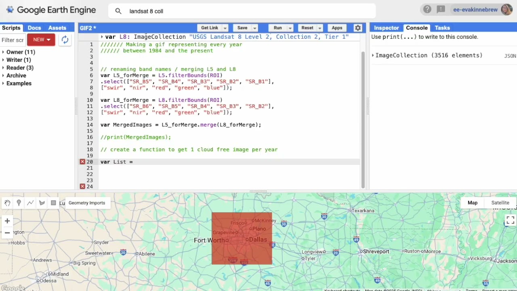The image size is (517, 291).
Task: Expand ImageCollection (3516 elements) in console
Action: click(373, 55)
